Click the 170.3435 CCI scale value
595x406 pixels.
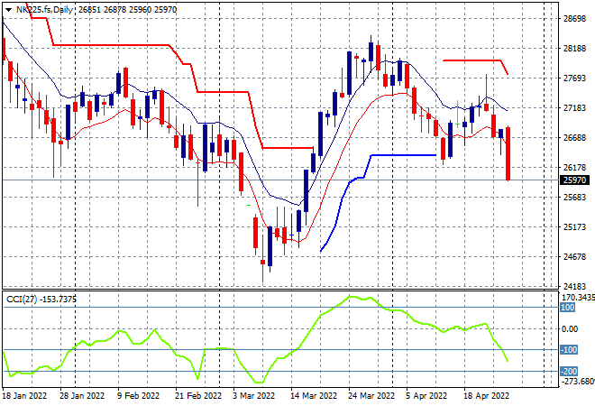pos(577,296)
